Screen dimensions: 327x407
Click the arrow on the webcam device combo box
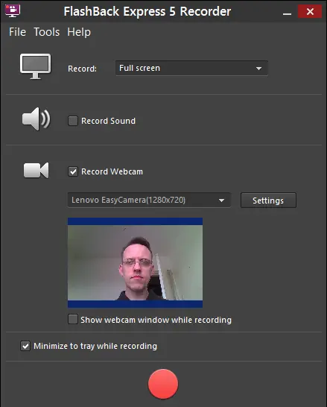point(221,201)
